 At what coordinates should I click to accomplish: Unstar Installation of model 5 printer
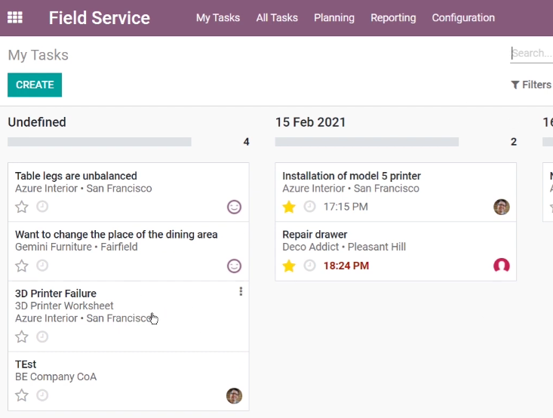click(289, 207)
